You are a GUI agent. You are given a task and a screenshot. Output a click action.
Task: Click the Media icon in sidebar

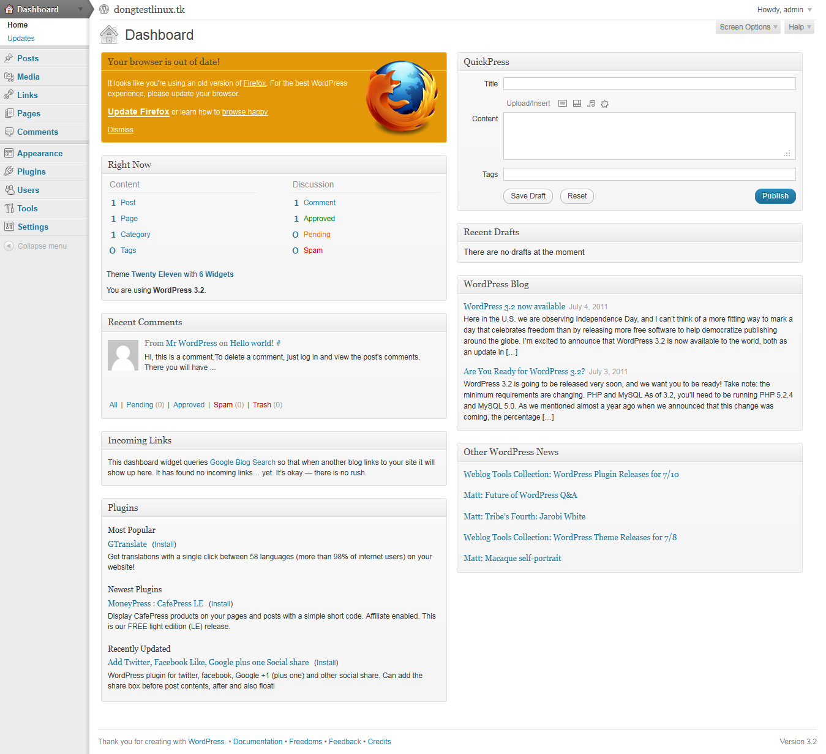[9, 77]
